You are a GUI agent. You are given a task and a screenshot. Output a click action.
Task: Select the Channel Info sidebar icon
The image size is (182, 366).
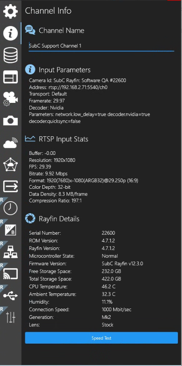(10, 33)
